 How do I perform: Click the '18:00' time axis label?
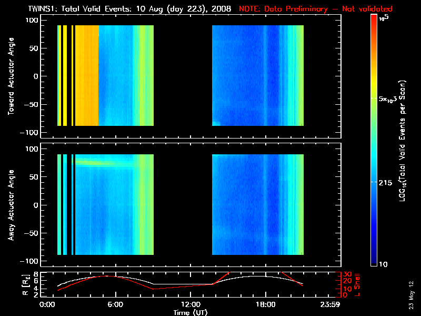click(x=266, y=304)
